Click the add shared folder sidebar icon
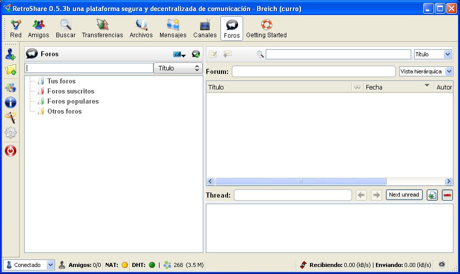The height and width of the screenshot is (274, 460). click(11, 70)
